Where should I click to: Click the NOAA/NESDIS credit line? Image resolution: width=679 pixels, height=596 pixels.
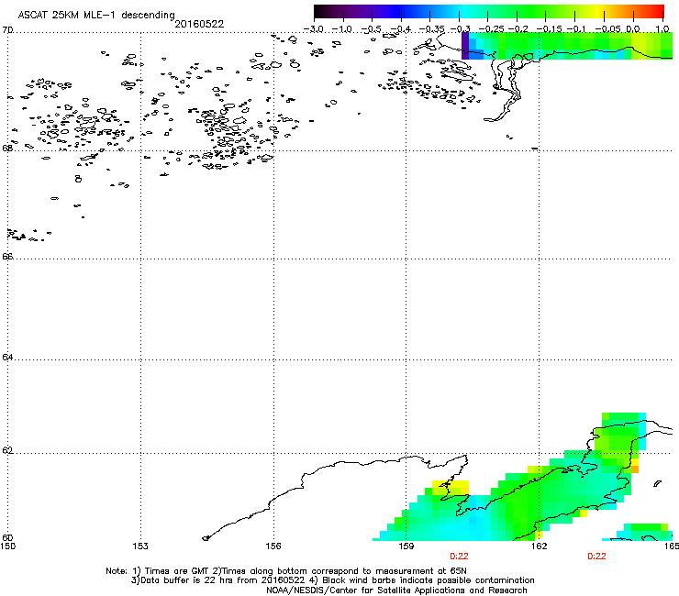(x=396, y=590)
